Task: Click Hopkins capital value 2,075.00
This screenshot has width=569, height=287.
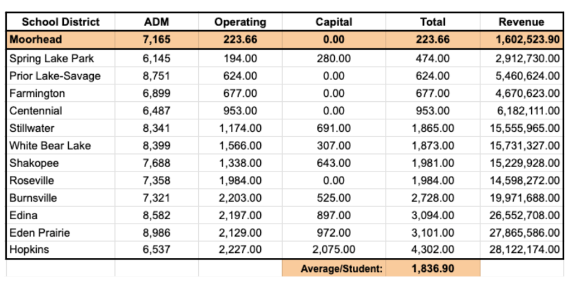Action: tap(334, 250)
